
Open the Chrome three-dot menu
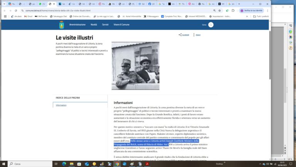click(268, 10)
